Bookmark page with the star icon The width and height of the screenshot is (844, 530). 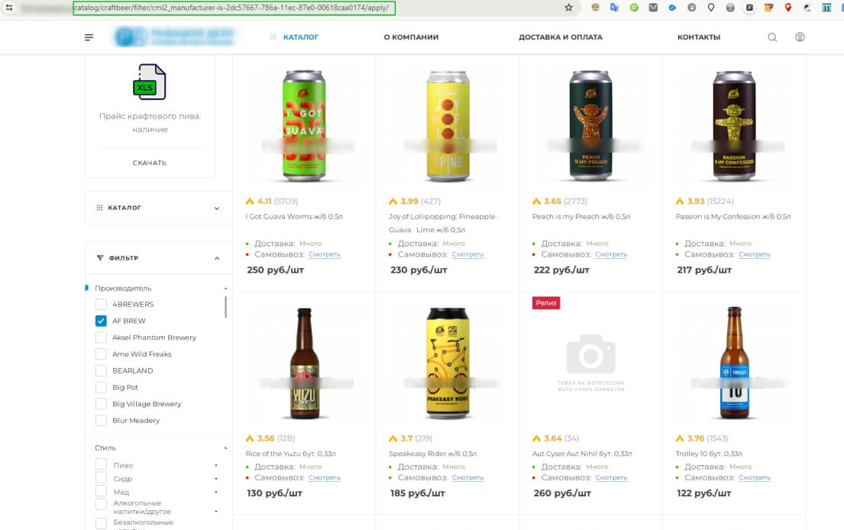click(568, 8)
